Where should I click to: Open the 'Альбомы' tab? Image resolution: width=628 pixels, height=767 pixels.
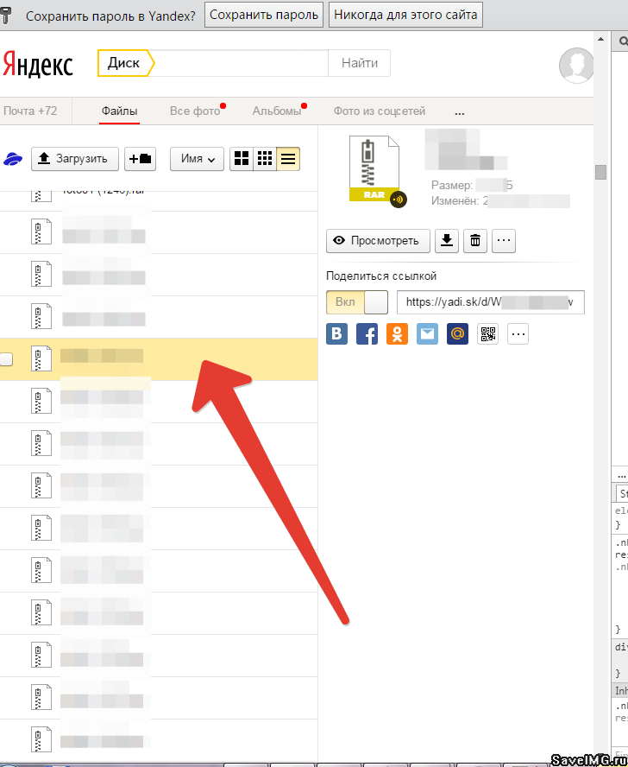click(x=276, y=111)
